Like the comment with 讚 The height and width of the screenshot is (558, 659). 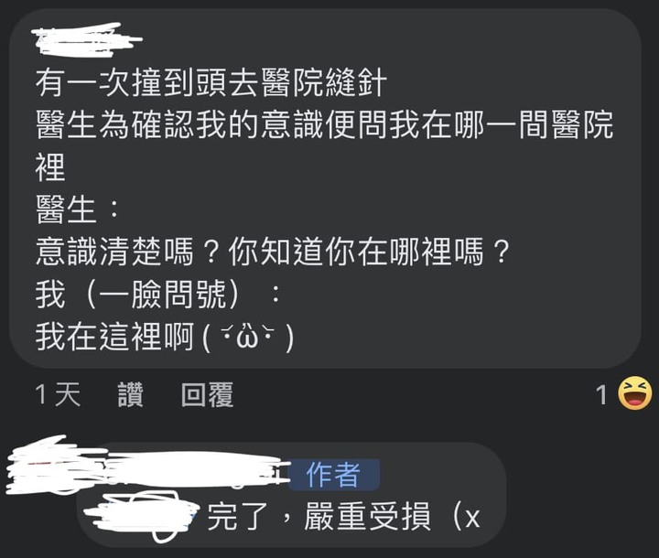click(130, 395)
